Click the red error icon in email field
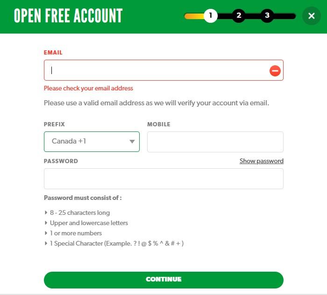 275,71
